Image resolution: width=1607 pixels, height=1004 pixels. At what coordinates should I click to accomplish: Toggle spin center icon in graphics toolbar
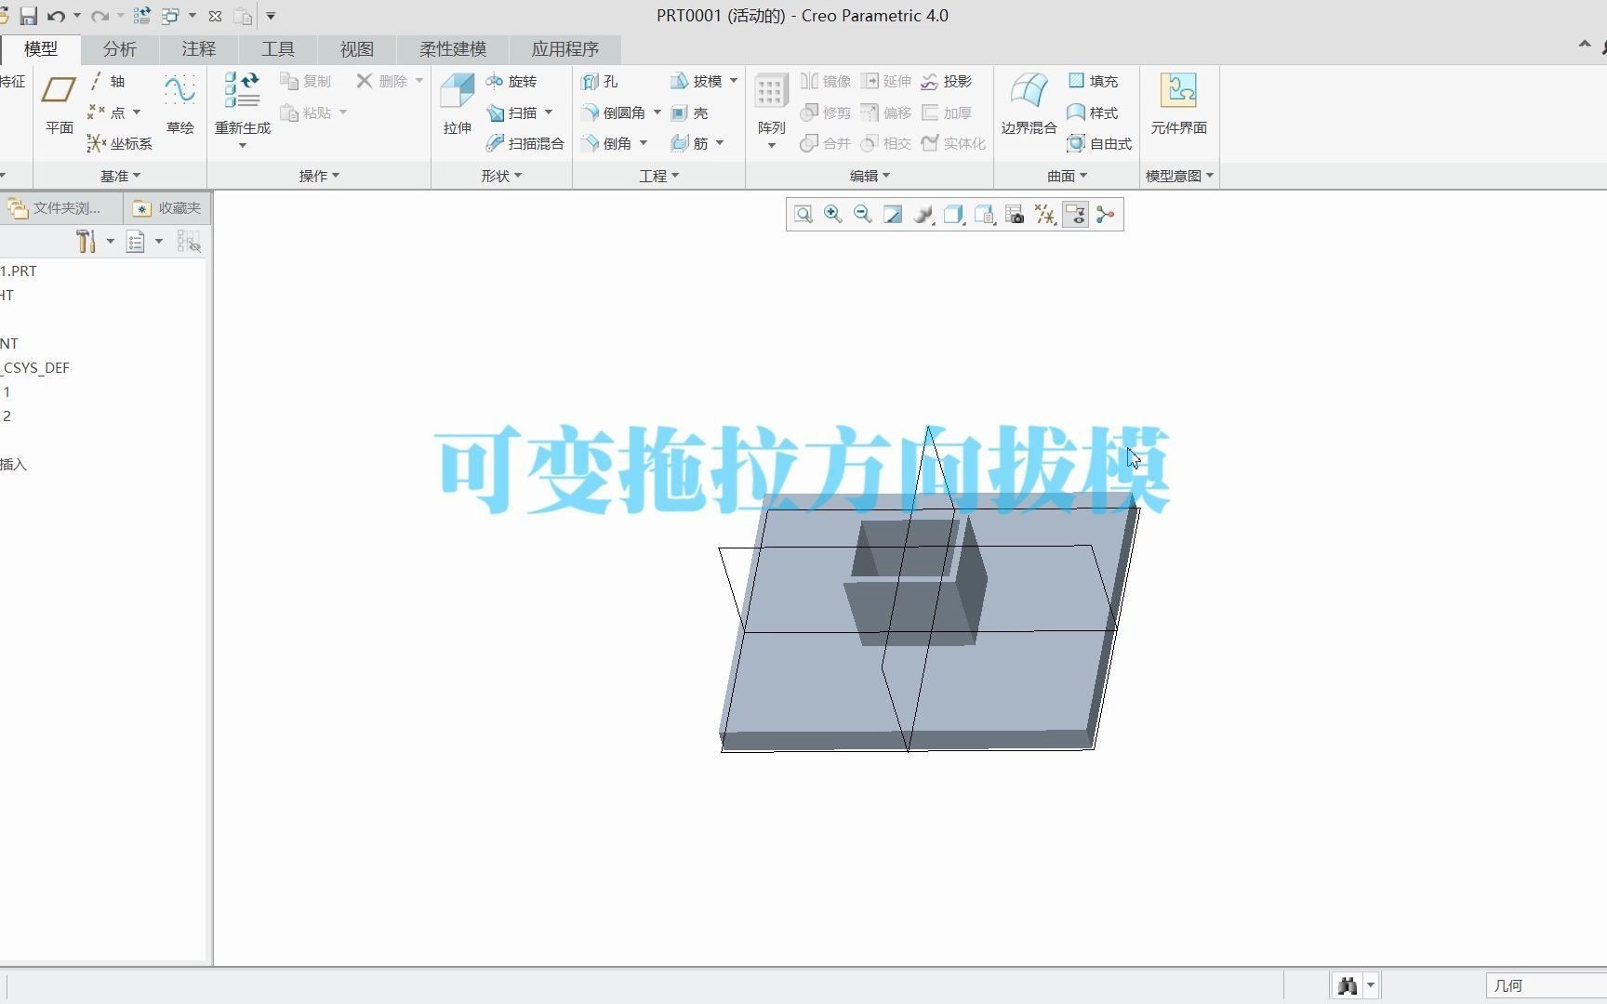1106,215
